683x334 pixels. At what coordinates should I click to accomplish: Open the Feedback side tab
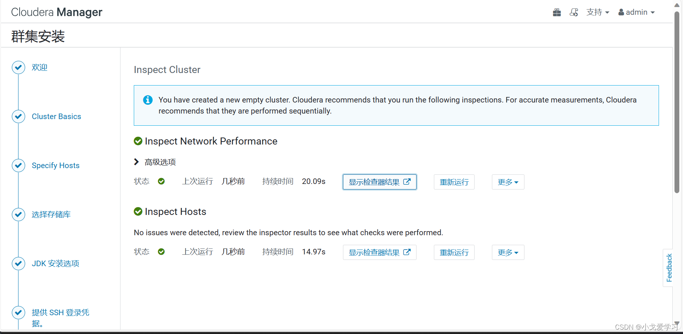669,268
